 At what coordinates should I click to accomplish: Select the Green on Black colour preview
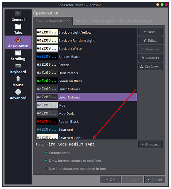pyautogui.click(x=47, y=81)
